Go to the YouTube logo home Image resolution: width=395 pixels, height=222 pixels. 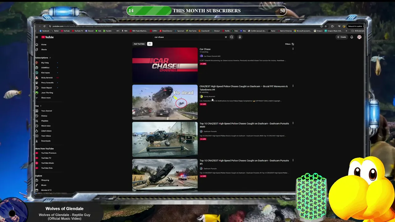coord(48,37)
